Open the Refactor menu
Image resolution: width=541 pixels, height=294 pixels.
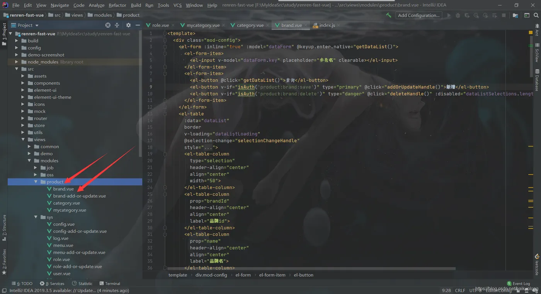coord(117,5)
